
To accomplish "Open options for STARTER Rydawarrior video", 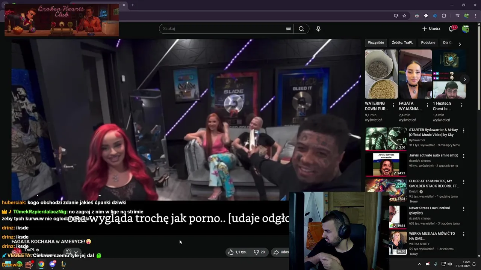I will tap(463, 130).
